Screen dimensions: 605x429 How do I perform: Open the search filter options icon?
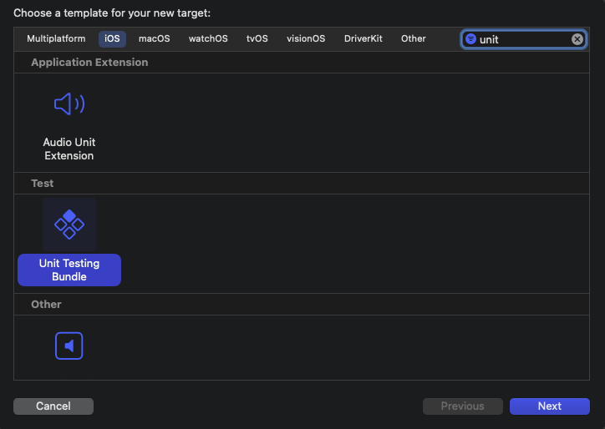pos(470,39)
